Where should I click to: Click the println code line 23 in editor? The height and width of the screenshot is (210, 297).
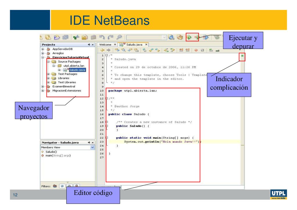163,142
